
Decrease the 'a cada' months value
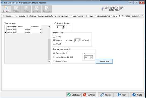click(79, 41)
